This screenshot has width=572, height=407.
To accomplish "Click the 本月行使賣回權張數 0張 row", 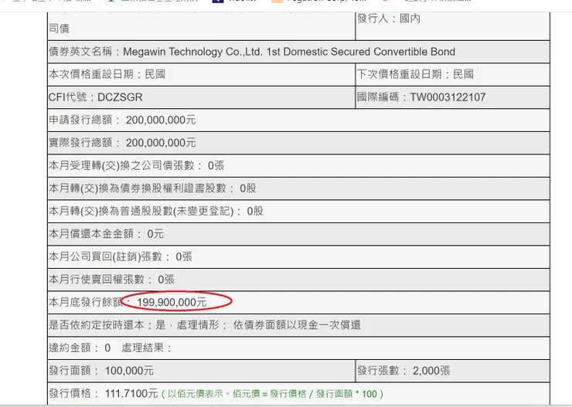I will click(298, 280).
